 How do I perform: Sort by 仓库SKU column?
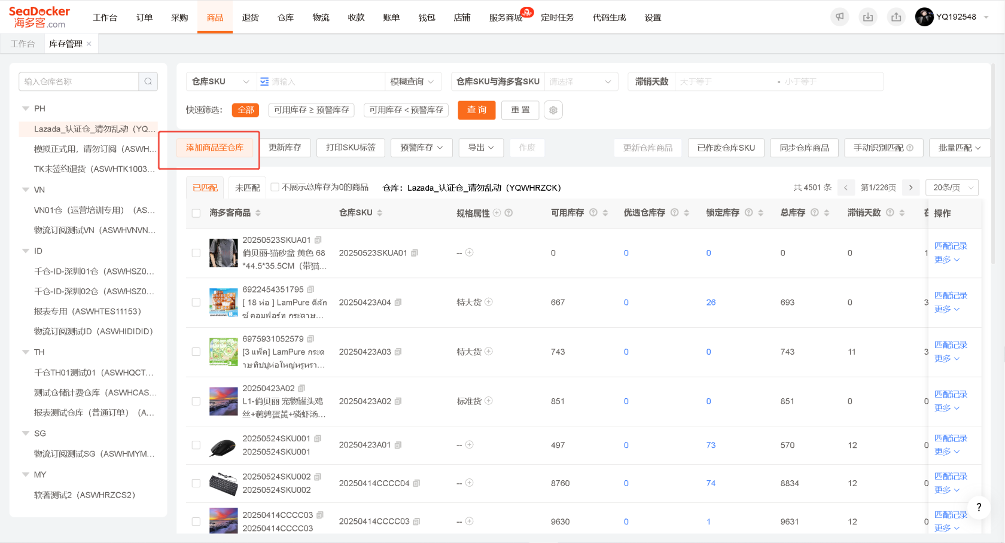tap(380, 213)
